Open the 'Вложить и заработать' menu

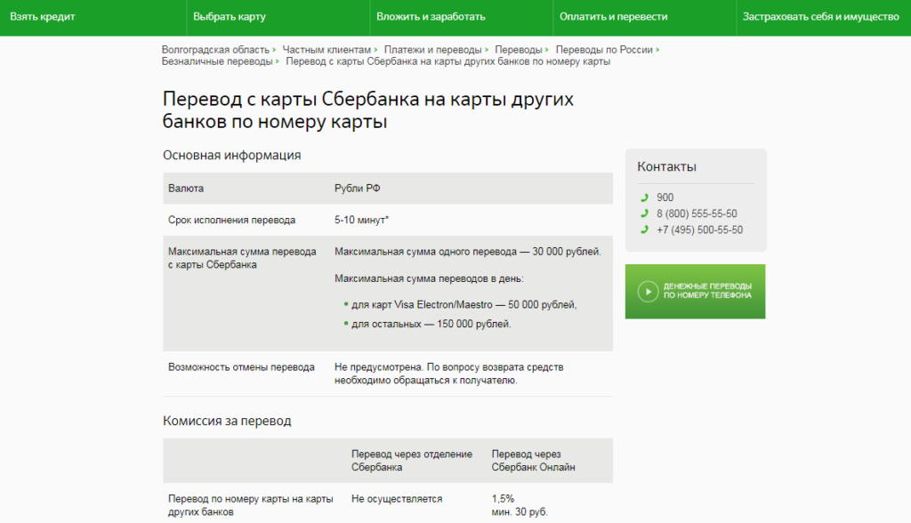(x=431, y=17)
